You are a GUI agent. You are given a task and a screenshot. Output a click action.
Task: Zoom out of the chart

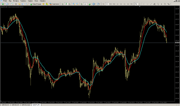[x=77, y=4]
